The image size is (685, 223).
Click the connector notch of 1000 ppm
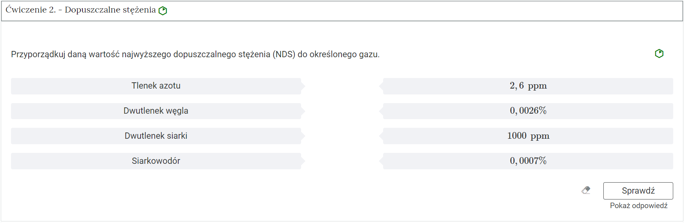click(x=381, y=136)
